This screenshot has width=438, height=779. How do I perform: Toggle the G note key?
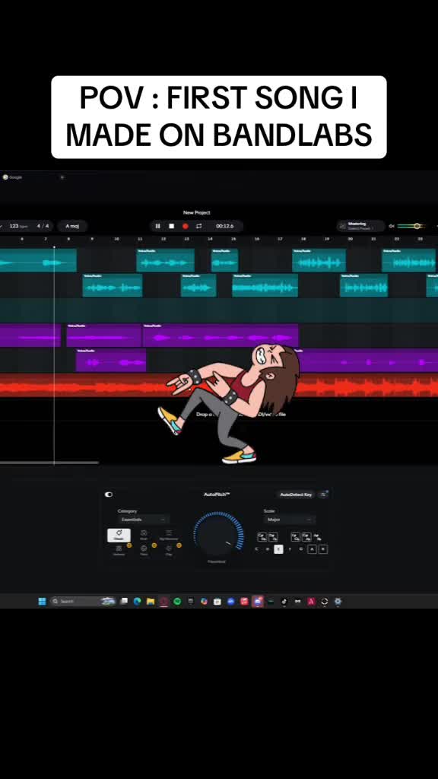pyautogui.click(x=301, y=549)
